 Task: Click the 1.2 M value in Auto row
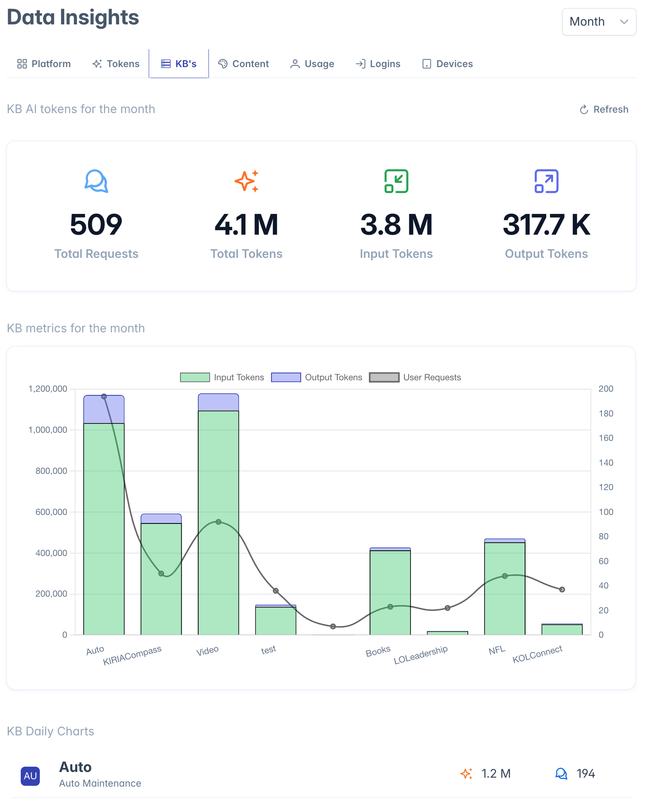pyautogui.click(x=496, y=774)
